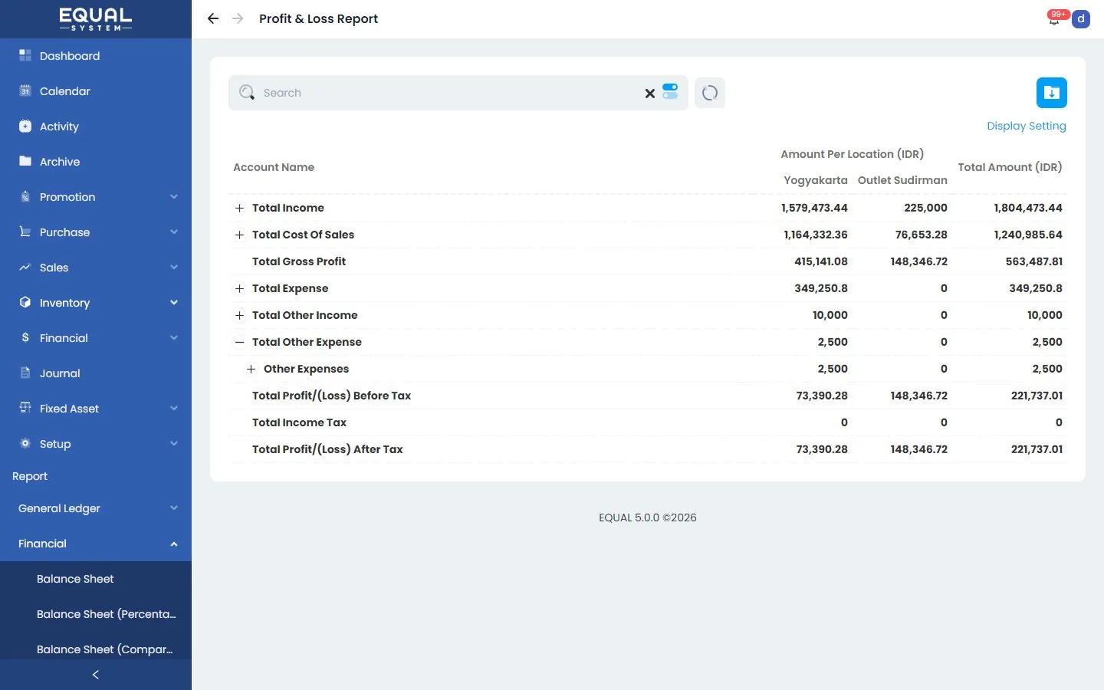Expand the Inventory menu chevron
1104x690 pixels.
(x=174, y=303)
